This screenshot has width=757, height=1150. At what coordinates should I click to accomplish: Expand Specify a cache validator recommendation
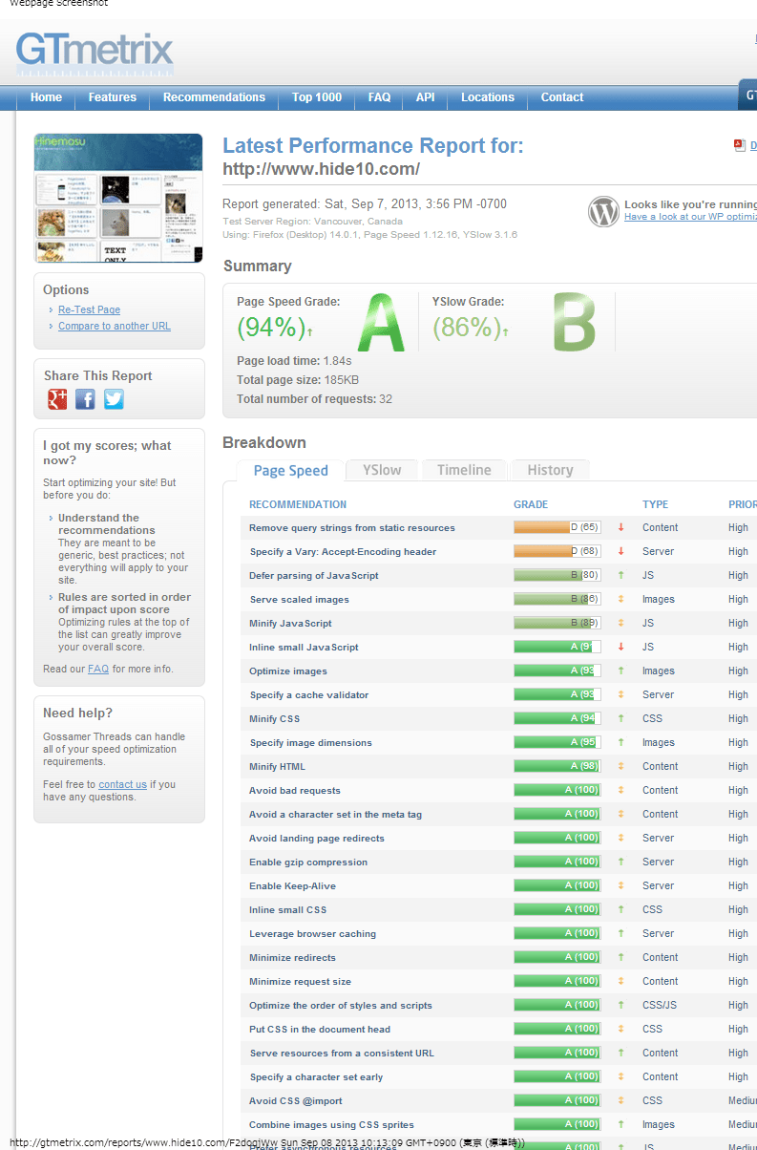coord(308,694)
